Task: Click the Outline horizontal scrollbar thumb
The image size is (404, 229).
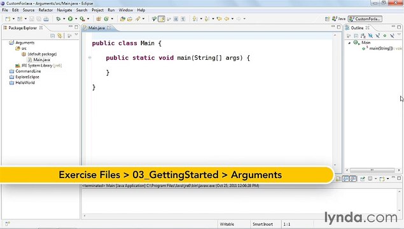Action: point(372,170)
